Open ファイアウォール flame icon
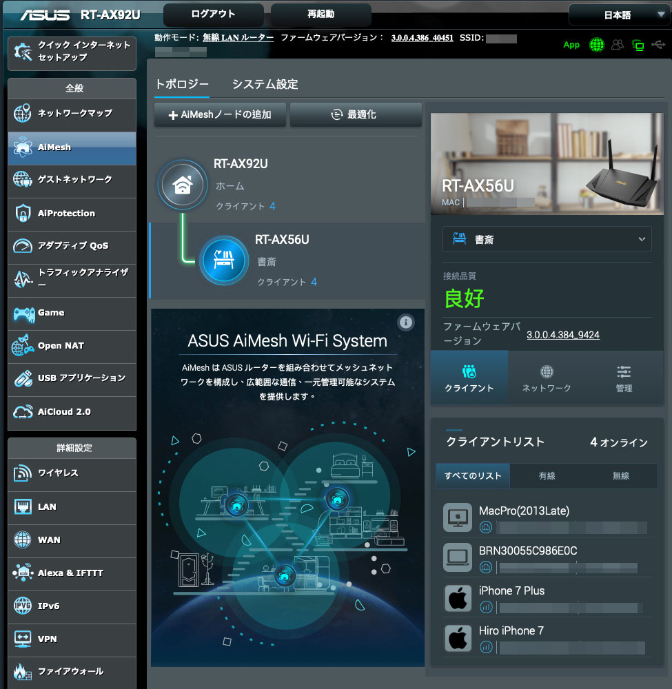 pos(23,671)
